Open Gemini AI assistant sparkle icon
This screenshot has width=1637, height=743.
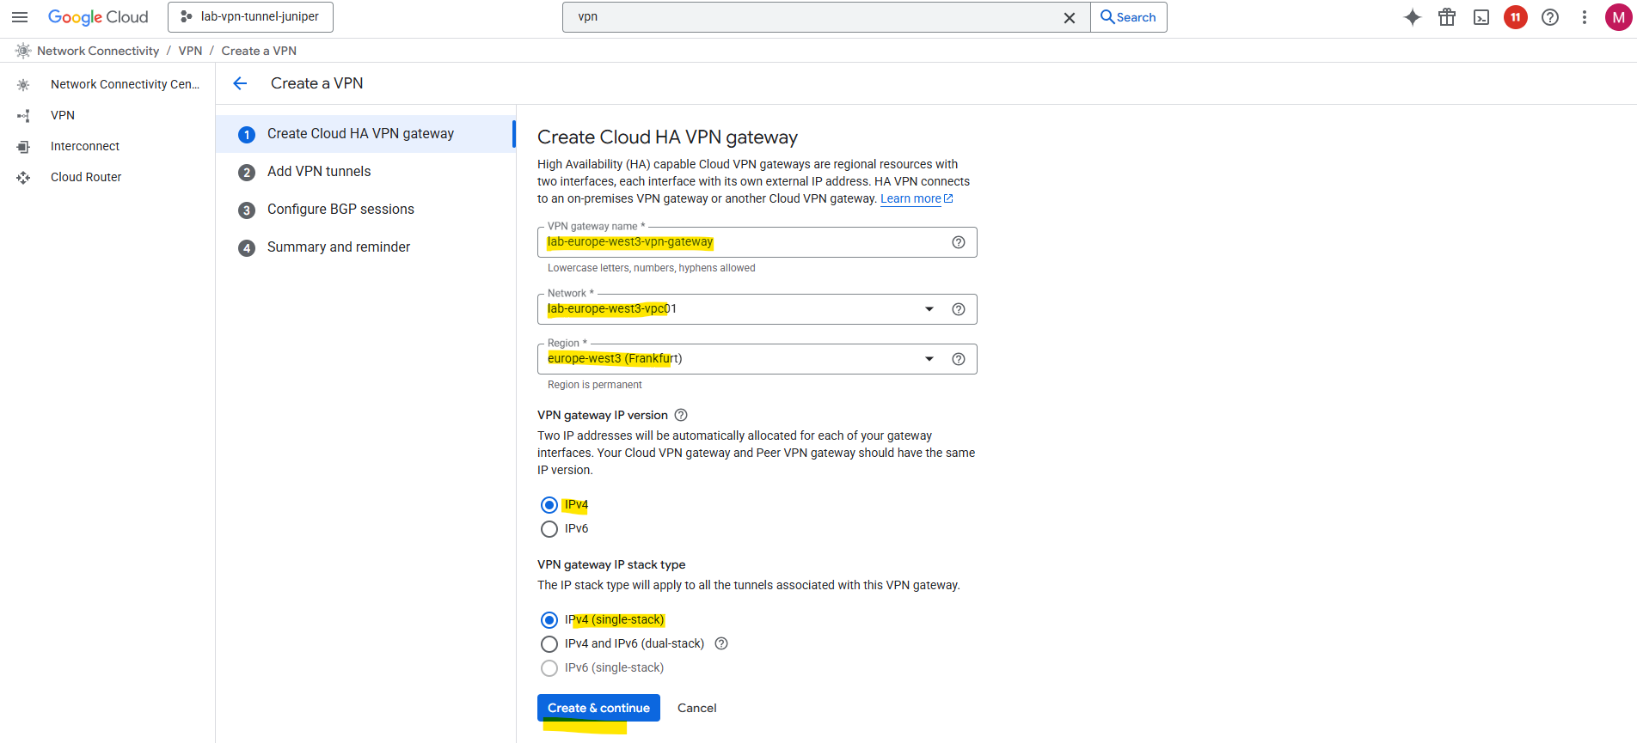tap(1413, 17)
